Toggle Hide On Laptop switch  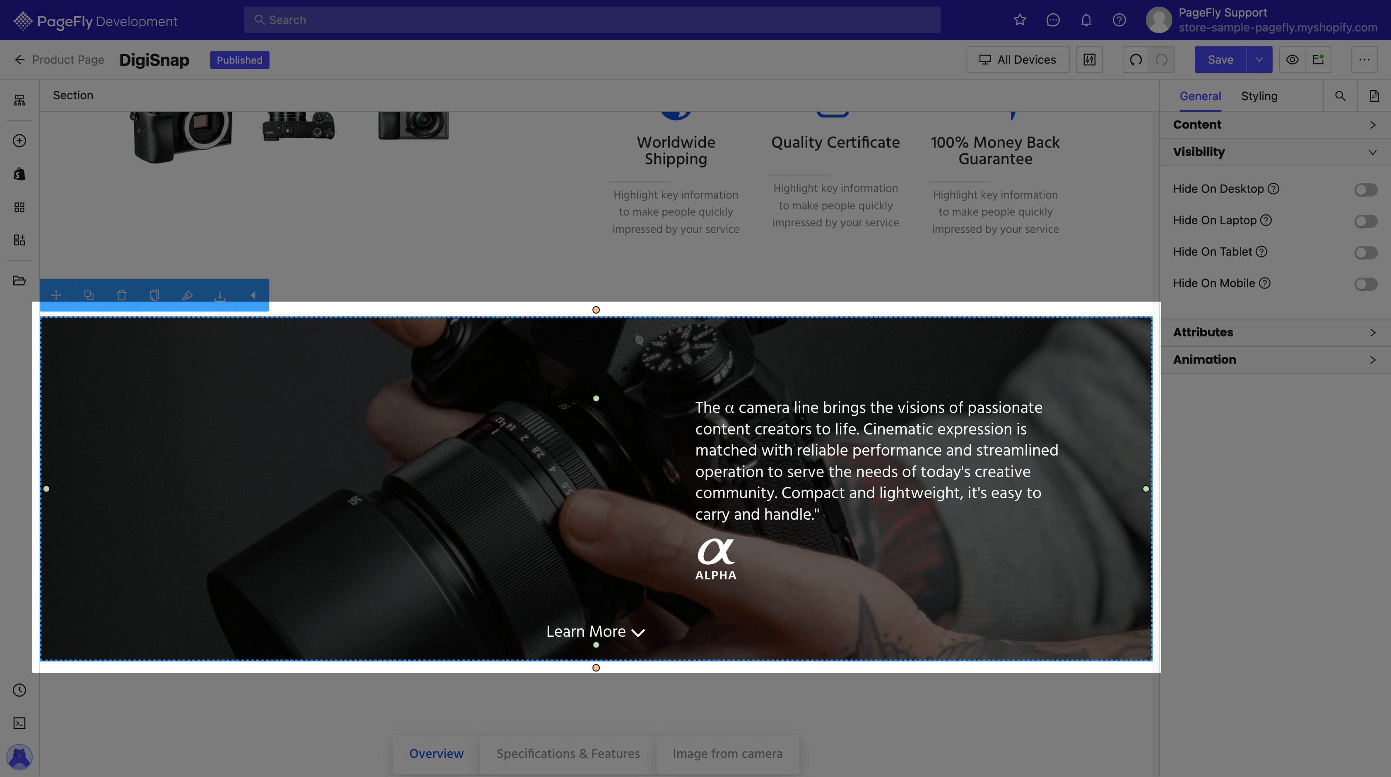(1366, 221)
